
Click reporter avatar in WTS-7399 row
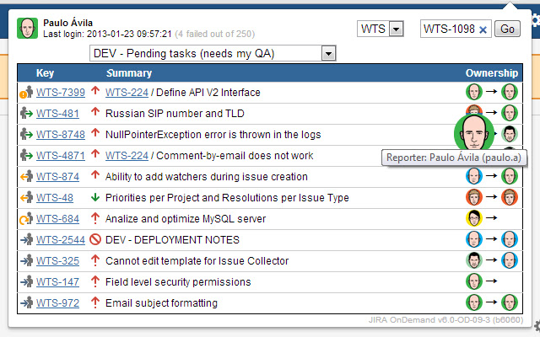[474, 92]
